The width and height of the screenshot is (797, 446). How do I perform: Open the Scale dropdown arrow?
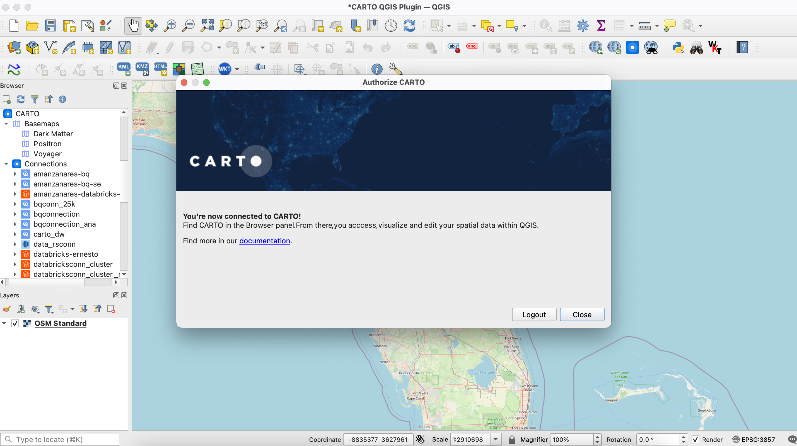click(496, 440)
